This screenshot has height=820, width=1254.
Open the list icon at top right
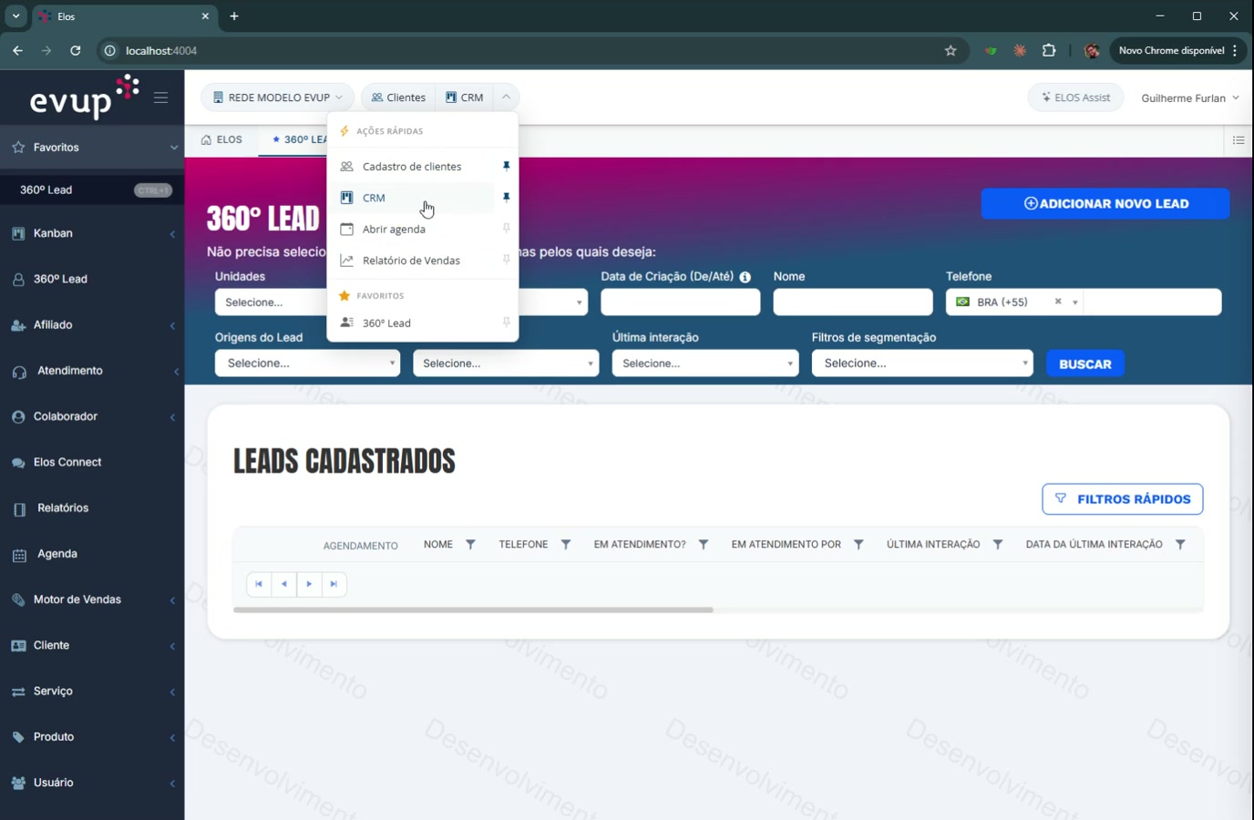click(1239, 140)
